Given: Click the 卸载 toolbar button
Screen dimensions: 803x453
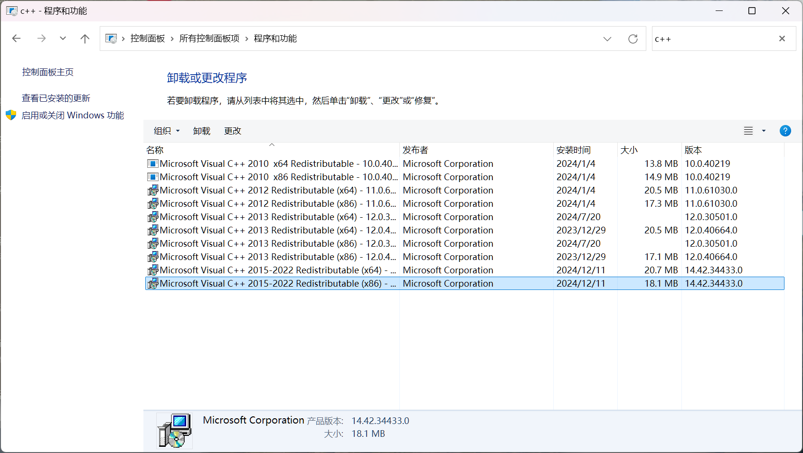Looking at the screenshot, I should pyautogui.click(x=202, y=131).
